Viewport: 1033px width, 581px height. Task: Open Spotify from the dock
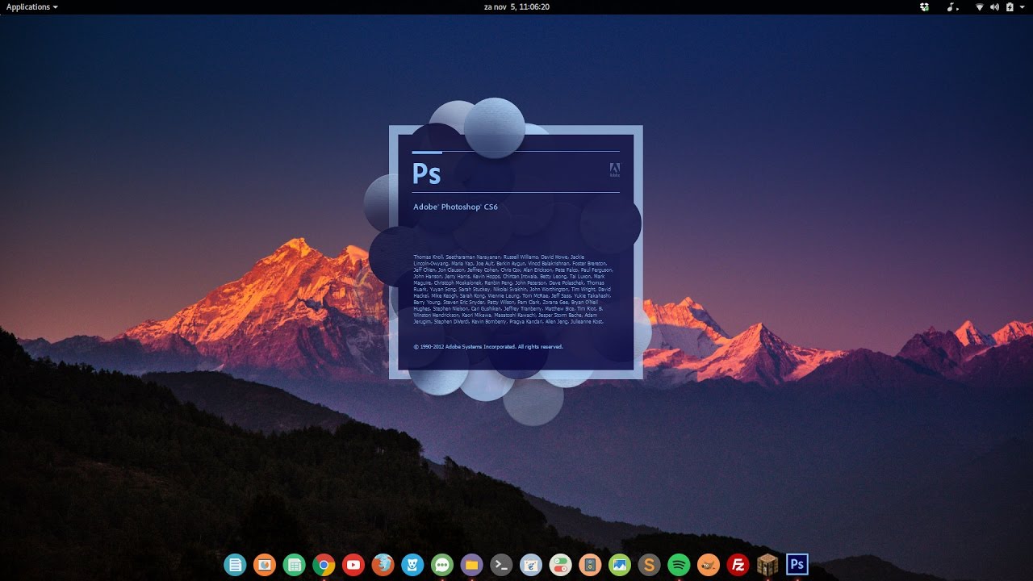[679, 565]
